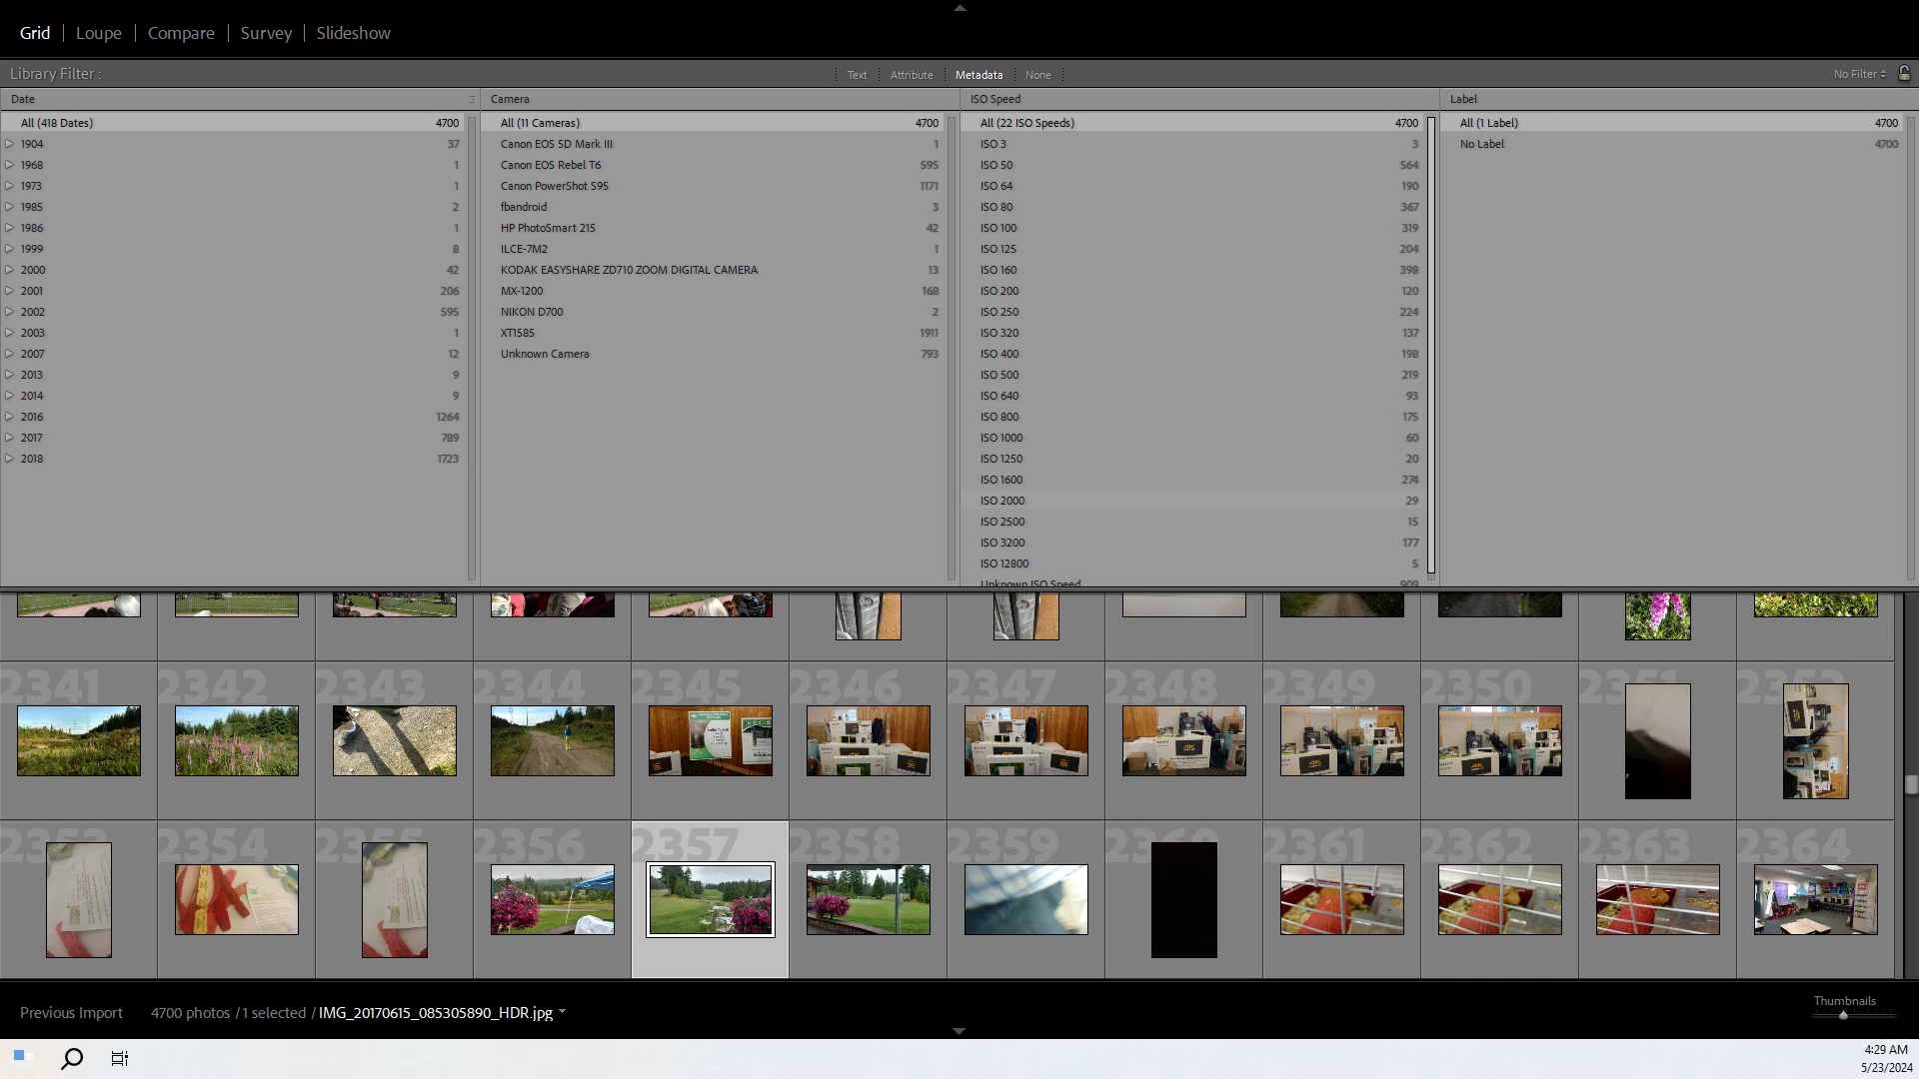
Task: Filter by Canon PowerShot S95 camera
Action: click(x=555, y=186)
